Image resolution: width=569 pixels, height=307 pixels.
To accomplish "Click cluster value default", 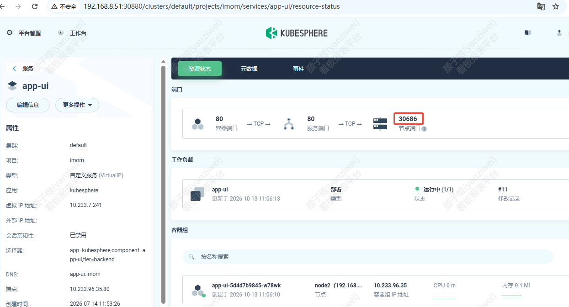I will (79, 145).
